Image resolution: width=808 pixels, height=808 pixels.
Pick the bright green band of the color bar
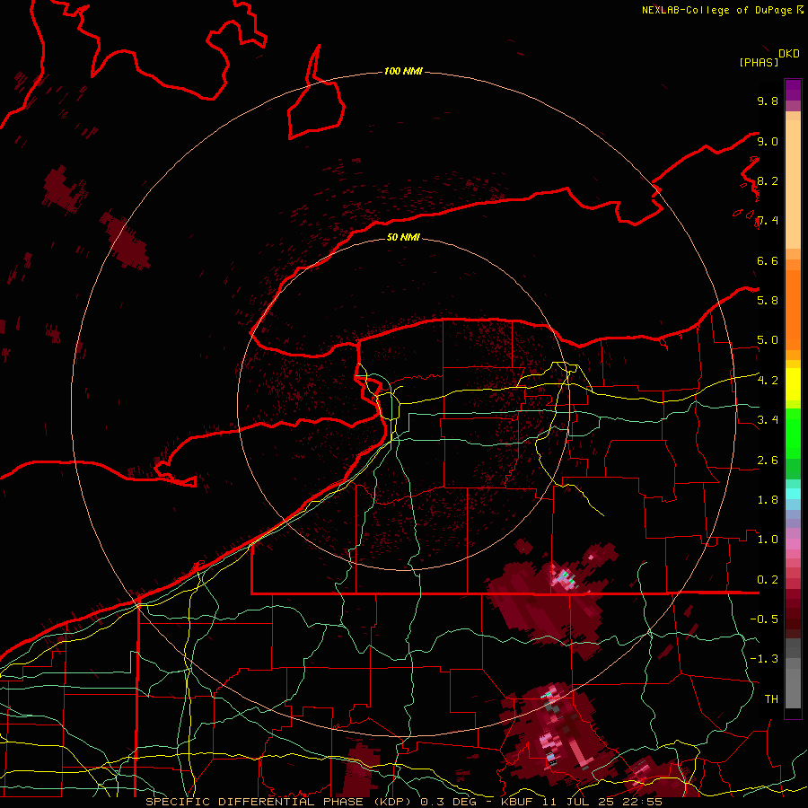[x=793, y=435]
